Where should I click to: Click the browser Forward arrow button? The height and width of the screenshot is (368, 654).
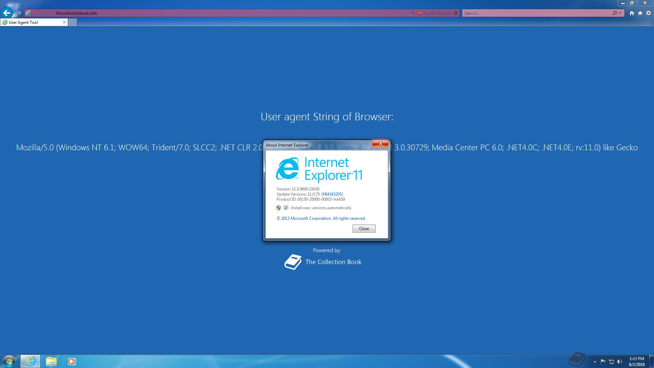pos(19,13)
